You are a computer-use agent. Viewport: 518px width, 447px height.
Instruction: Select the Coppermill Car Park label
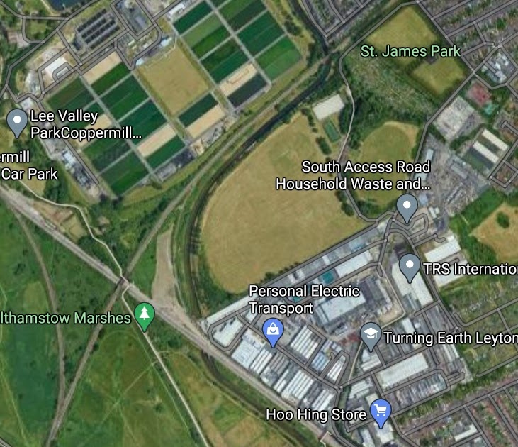[x=29, y=165]
